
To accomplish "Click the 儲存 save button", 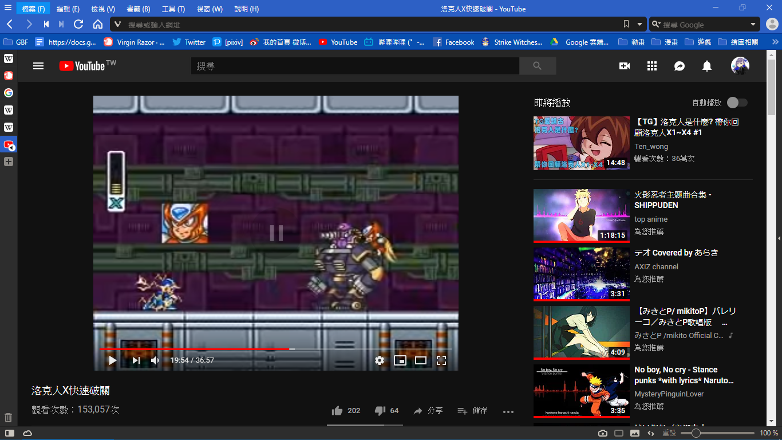I will pyautogui.click(x=473, y=411).
